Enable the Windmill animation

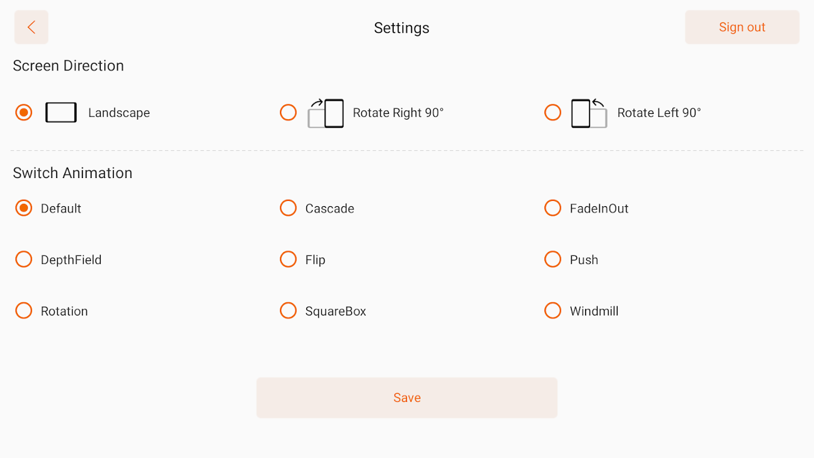tap(552, 311)
